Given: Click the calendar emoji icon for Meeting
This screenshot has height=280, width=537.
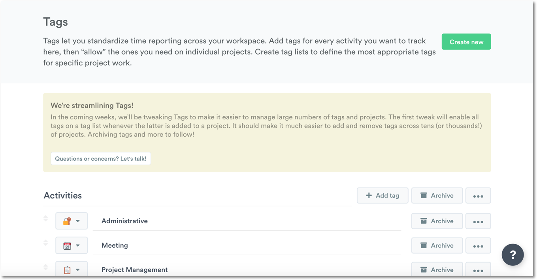Looking at the screenshot, I should click(68, 245).
